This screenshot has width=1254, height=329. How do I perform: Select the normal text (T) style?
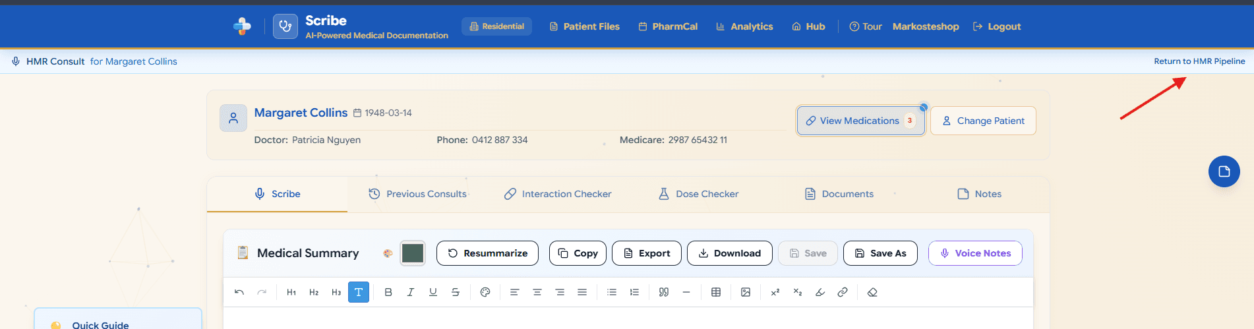[x=359, y=292]
